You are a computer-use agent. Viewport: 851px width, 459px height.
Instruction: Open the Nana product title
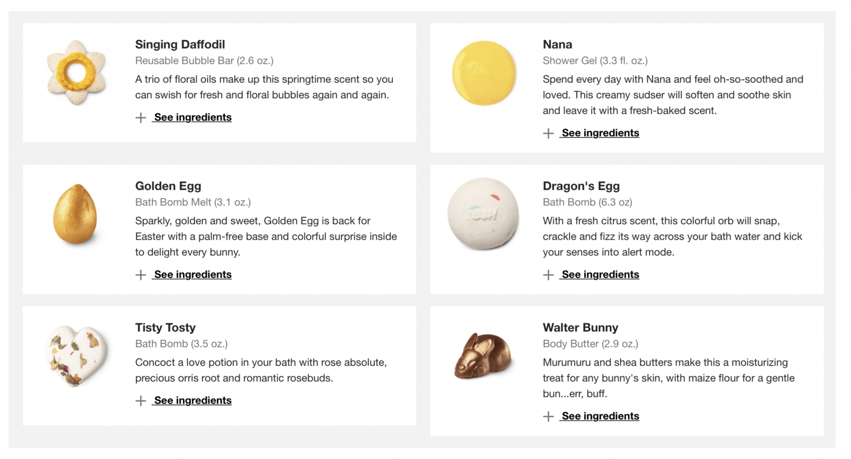click(x=557, y=44)
